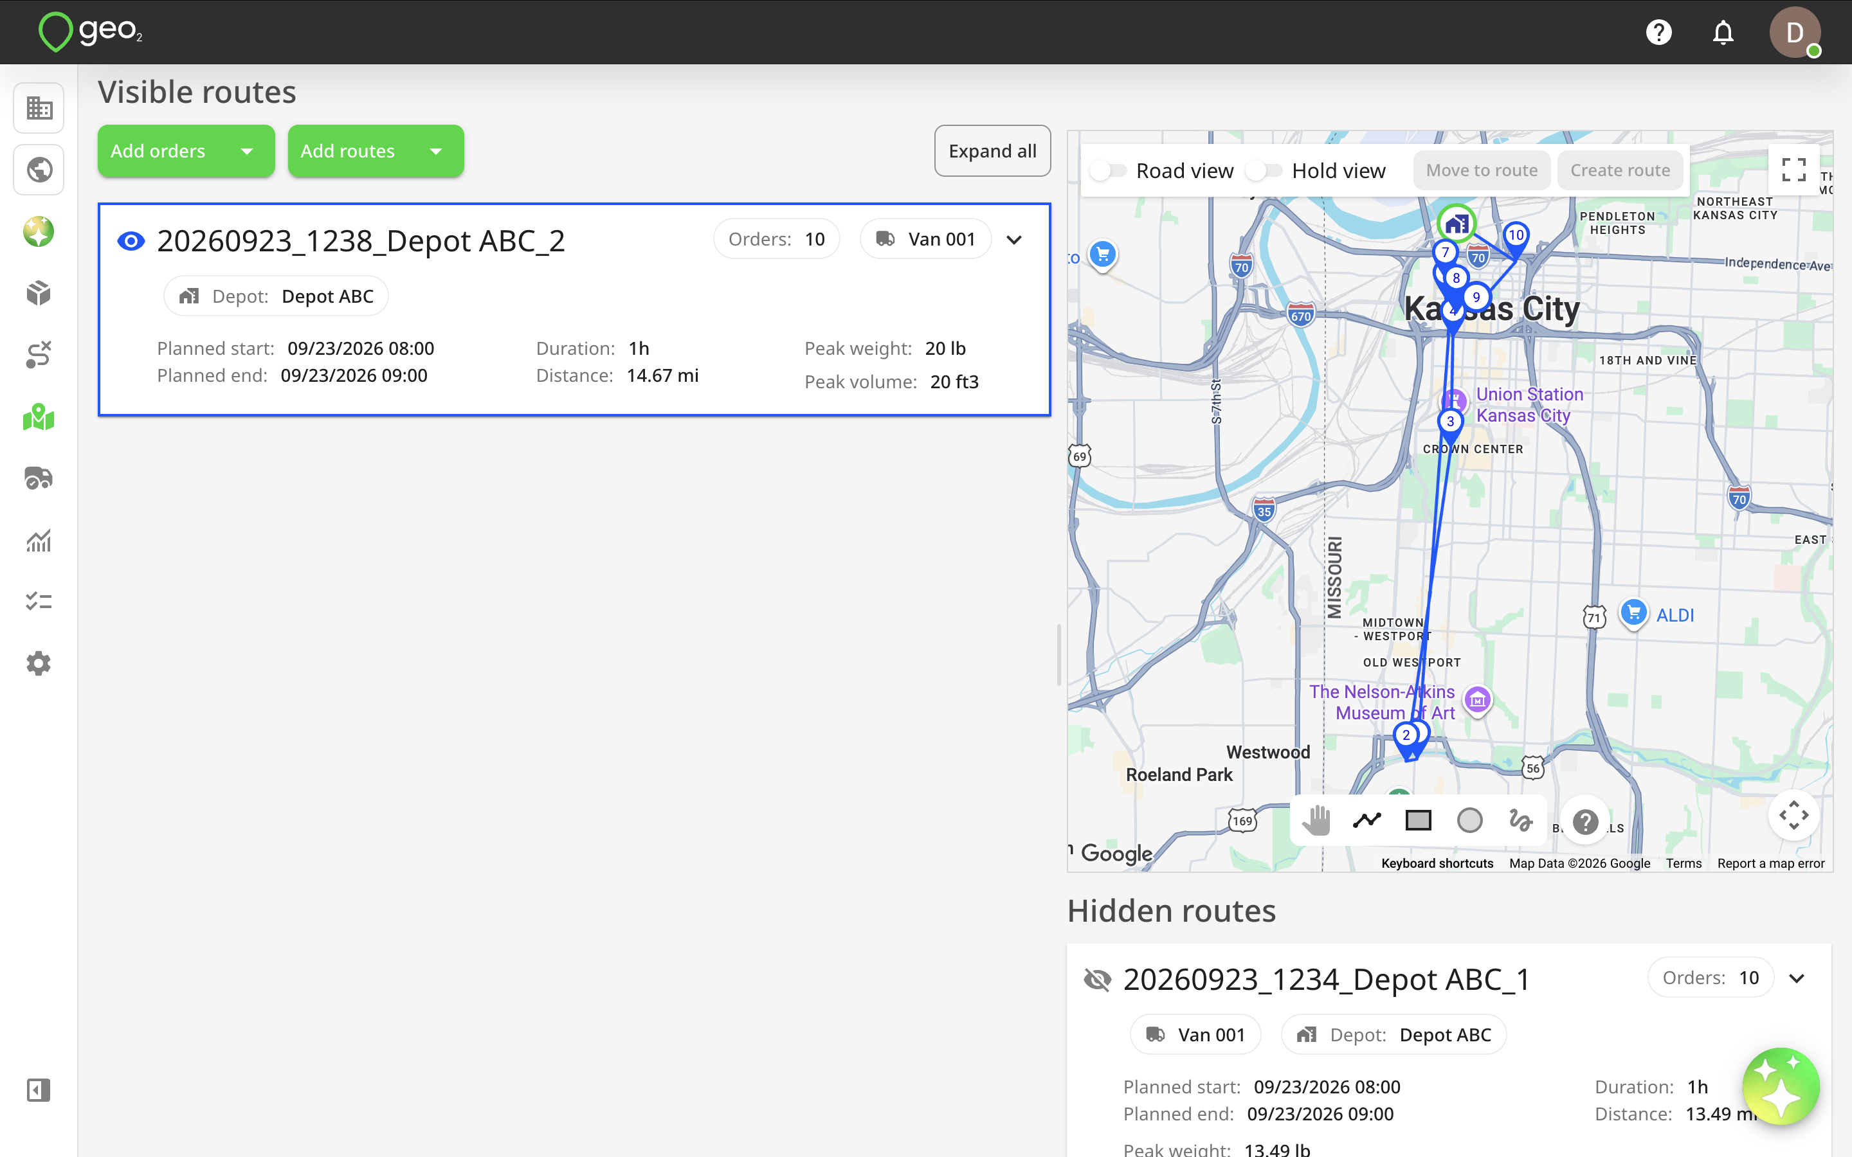Click the Orders 10 chip on hidden route
The height and width of the screenshot is (1157, 1852).
click(x=1711, y=978)
